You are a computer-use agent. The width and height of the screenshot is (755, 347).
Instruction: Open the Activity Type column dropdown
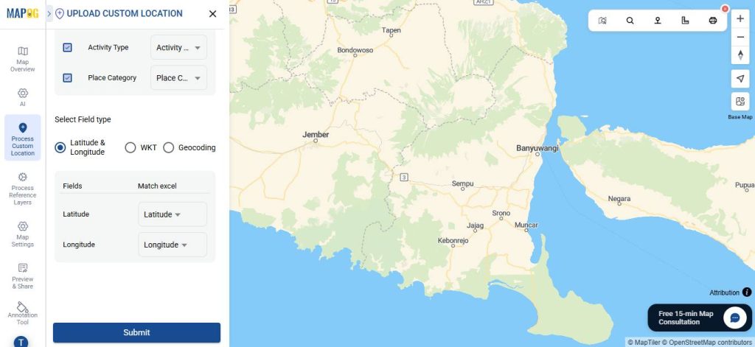tap(178, 47)
